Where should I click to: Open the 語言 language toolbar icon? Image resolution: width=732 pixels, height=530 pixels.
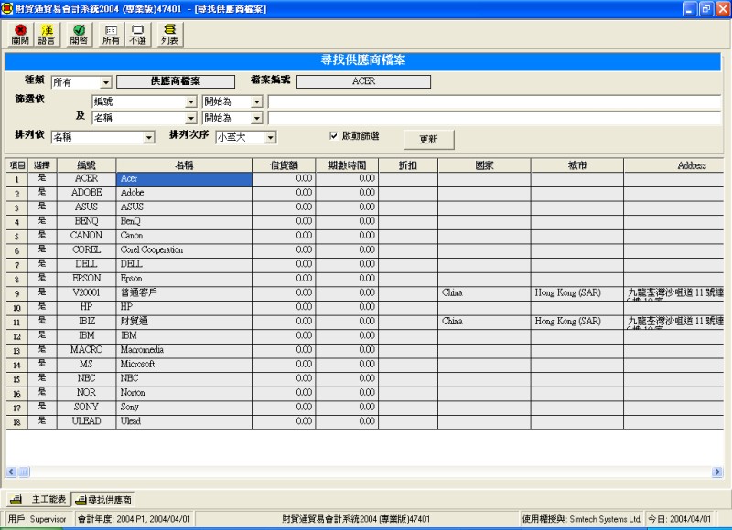pos(47,35)
